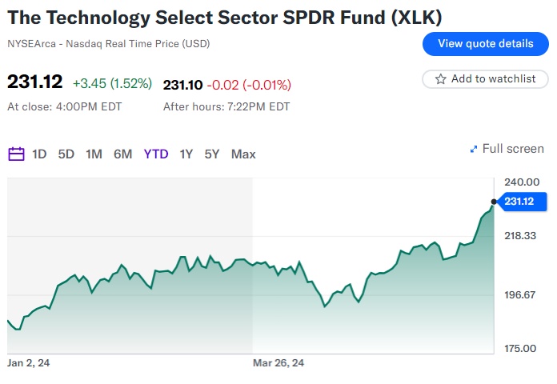The height and width of the screenshot is (384, 557).
Task: Click View quote details button
Action: pyautogui.click(x=485, y=43)
